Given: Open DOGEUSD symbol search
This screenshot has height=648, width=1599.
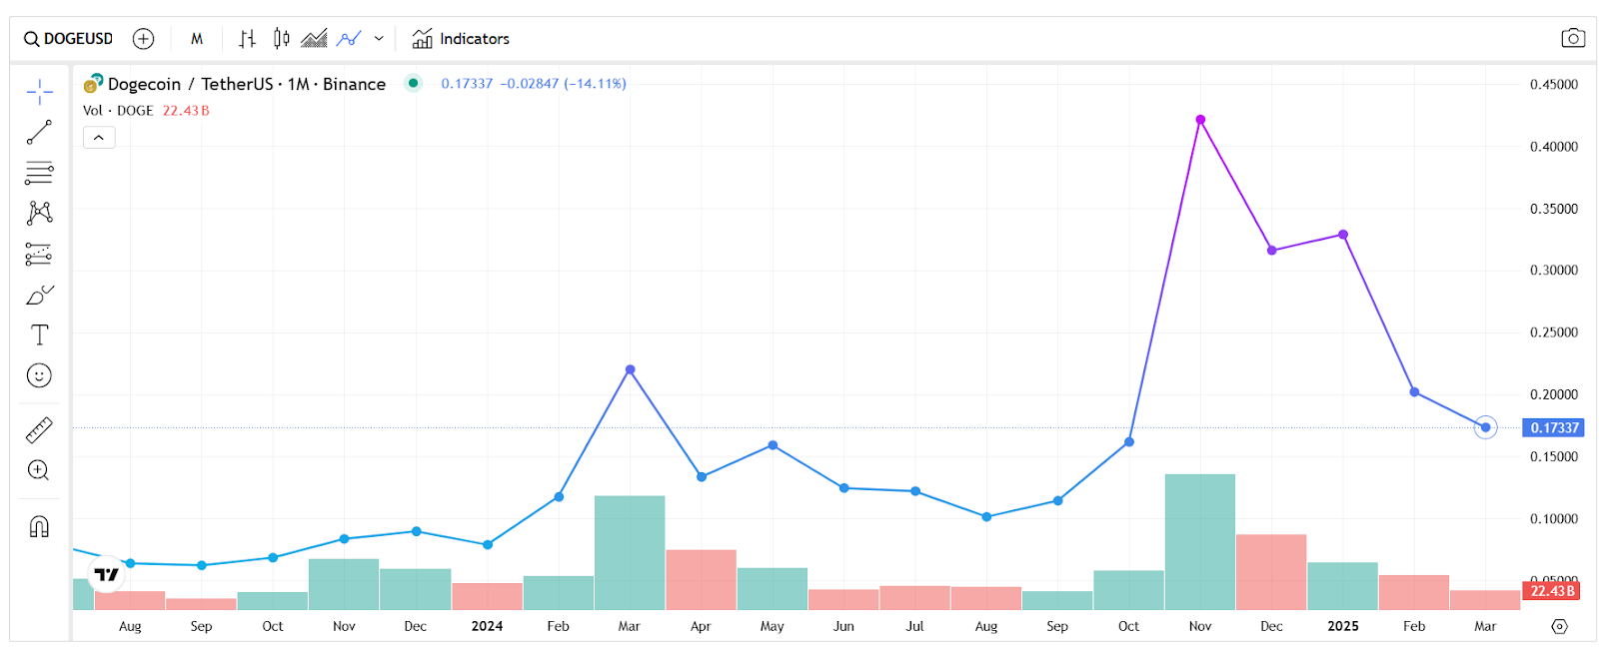Looking at the screenshot, I should coord(69,39).
